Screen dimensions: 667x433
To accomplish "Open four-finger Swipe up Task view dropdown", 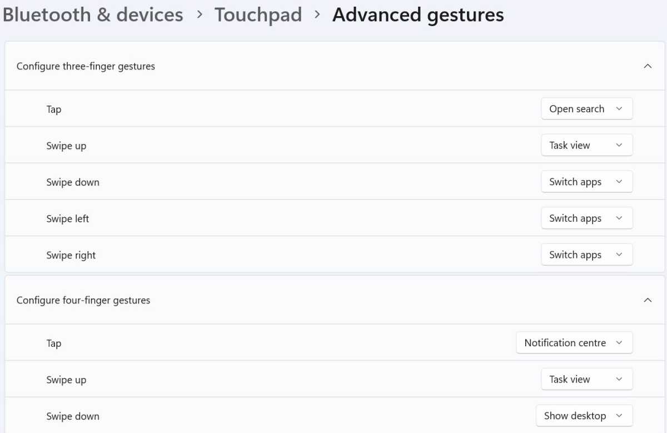I will click(x=586, y=379).
